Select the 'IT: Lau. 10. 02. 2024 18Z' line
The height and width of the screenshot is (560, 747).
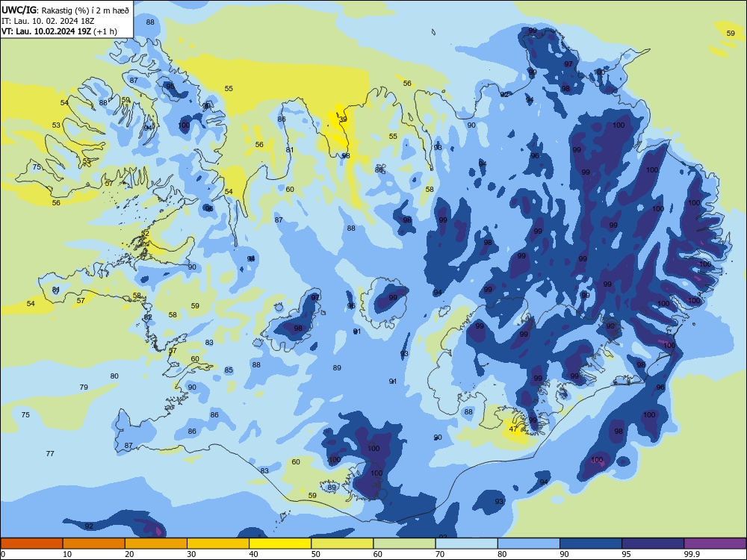click(48, 21)
